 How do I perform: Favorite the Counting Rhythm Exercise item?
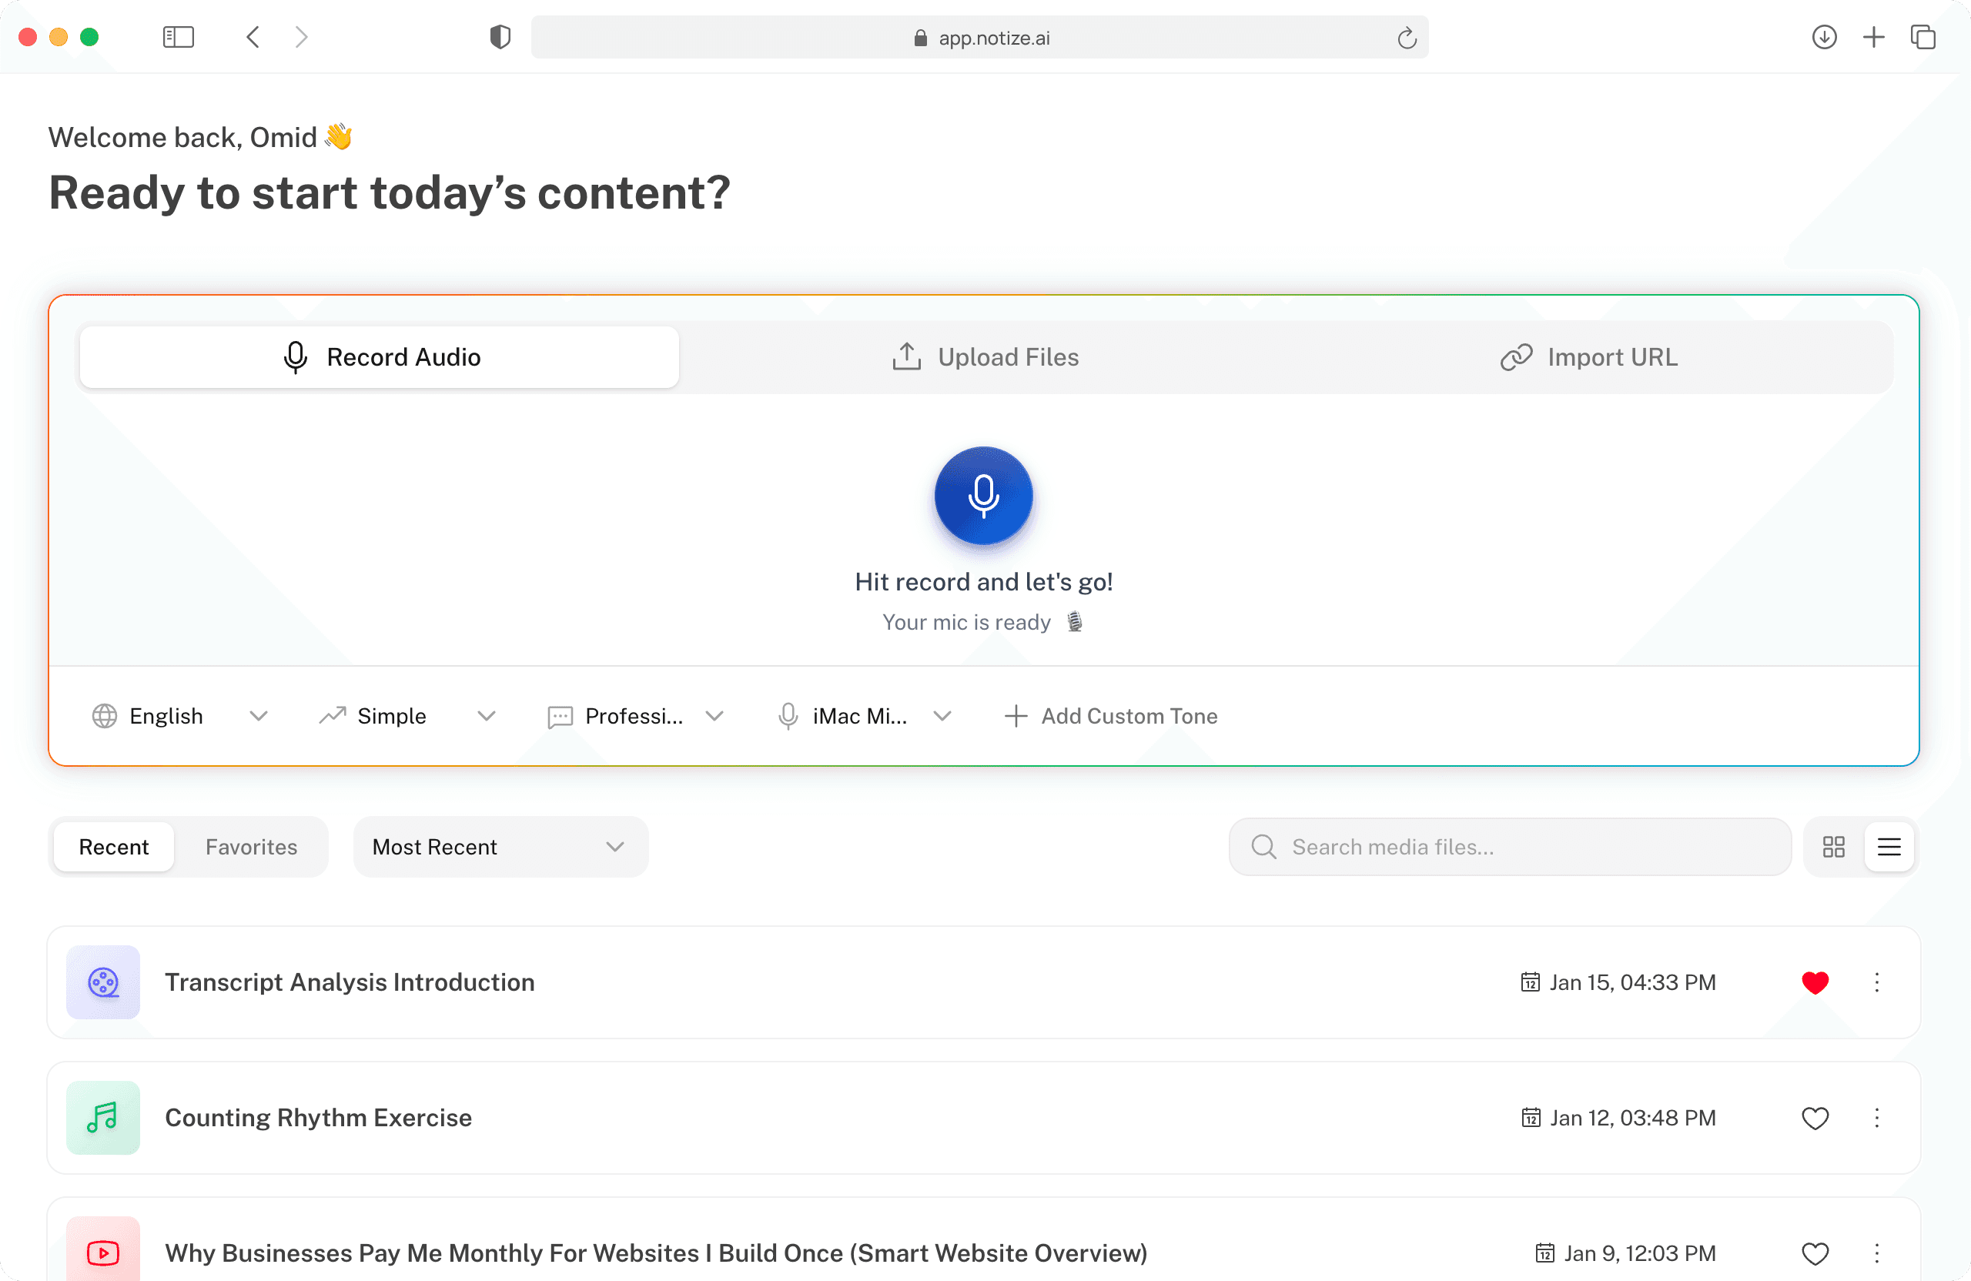tap(1815, 1118)
